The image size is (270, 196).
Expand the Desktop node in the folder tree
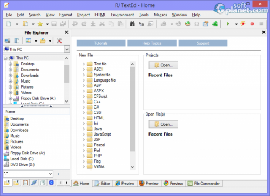pos(10,64)
